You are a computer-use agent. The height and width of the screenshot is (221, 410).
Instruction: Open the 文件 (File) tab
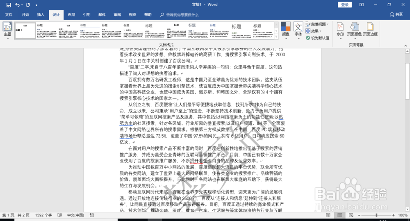click(x=9, y=15)
